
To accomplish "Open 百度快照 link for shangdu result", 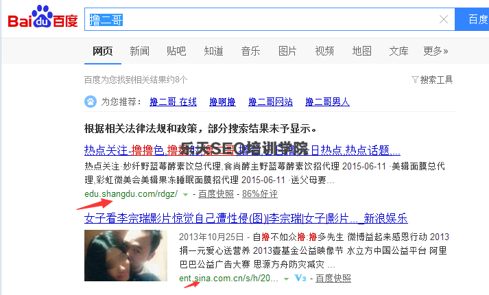I will [216, 194].
